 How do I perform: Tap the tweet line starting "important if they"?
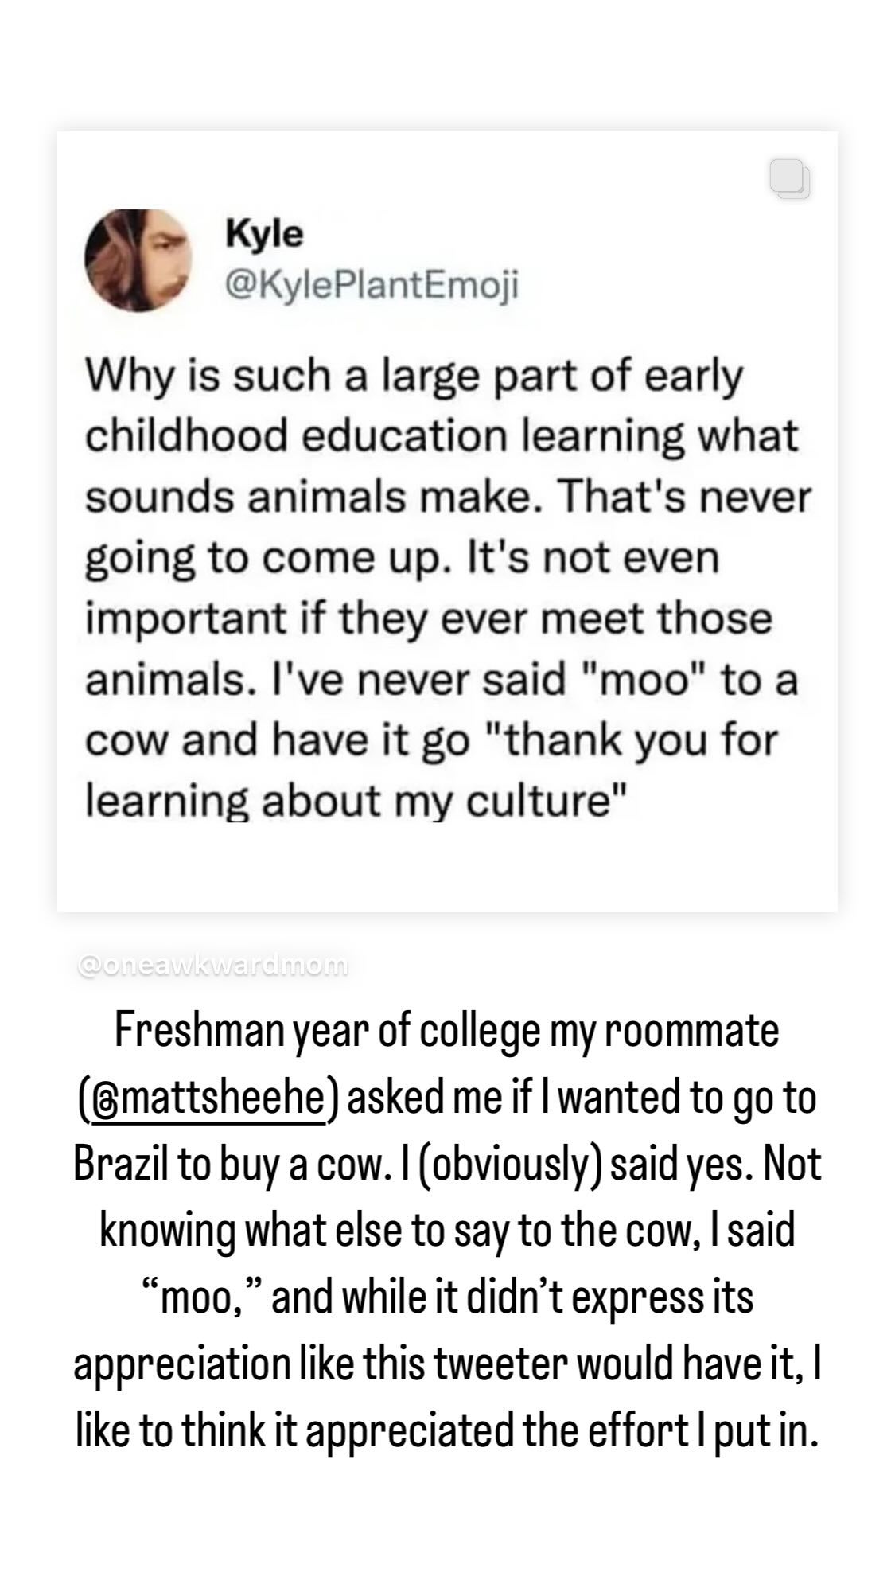[428, 618]
